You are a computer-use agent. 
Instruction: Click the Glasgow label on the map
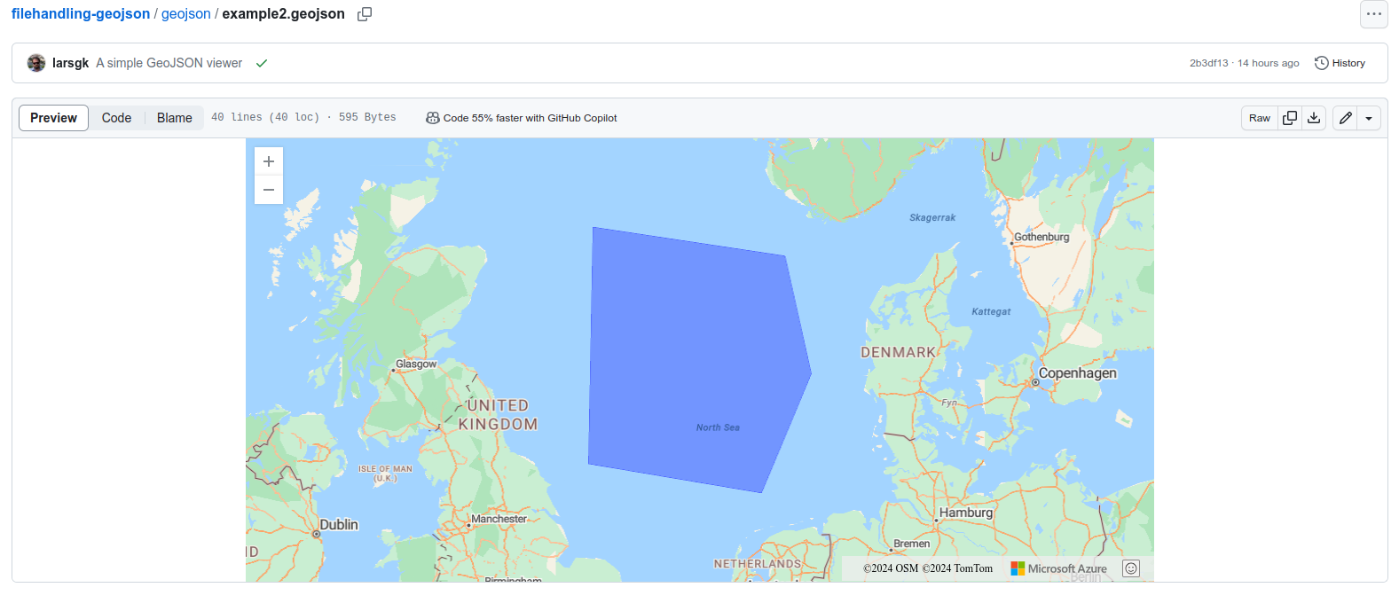416,364
